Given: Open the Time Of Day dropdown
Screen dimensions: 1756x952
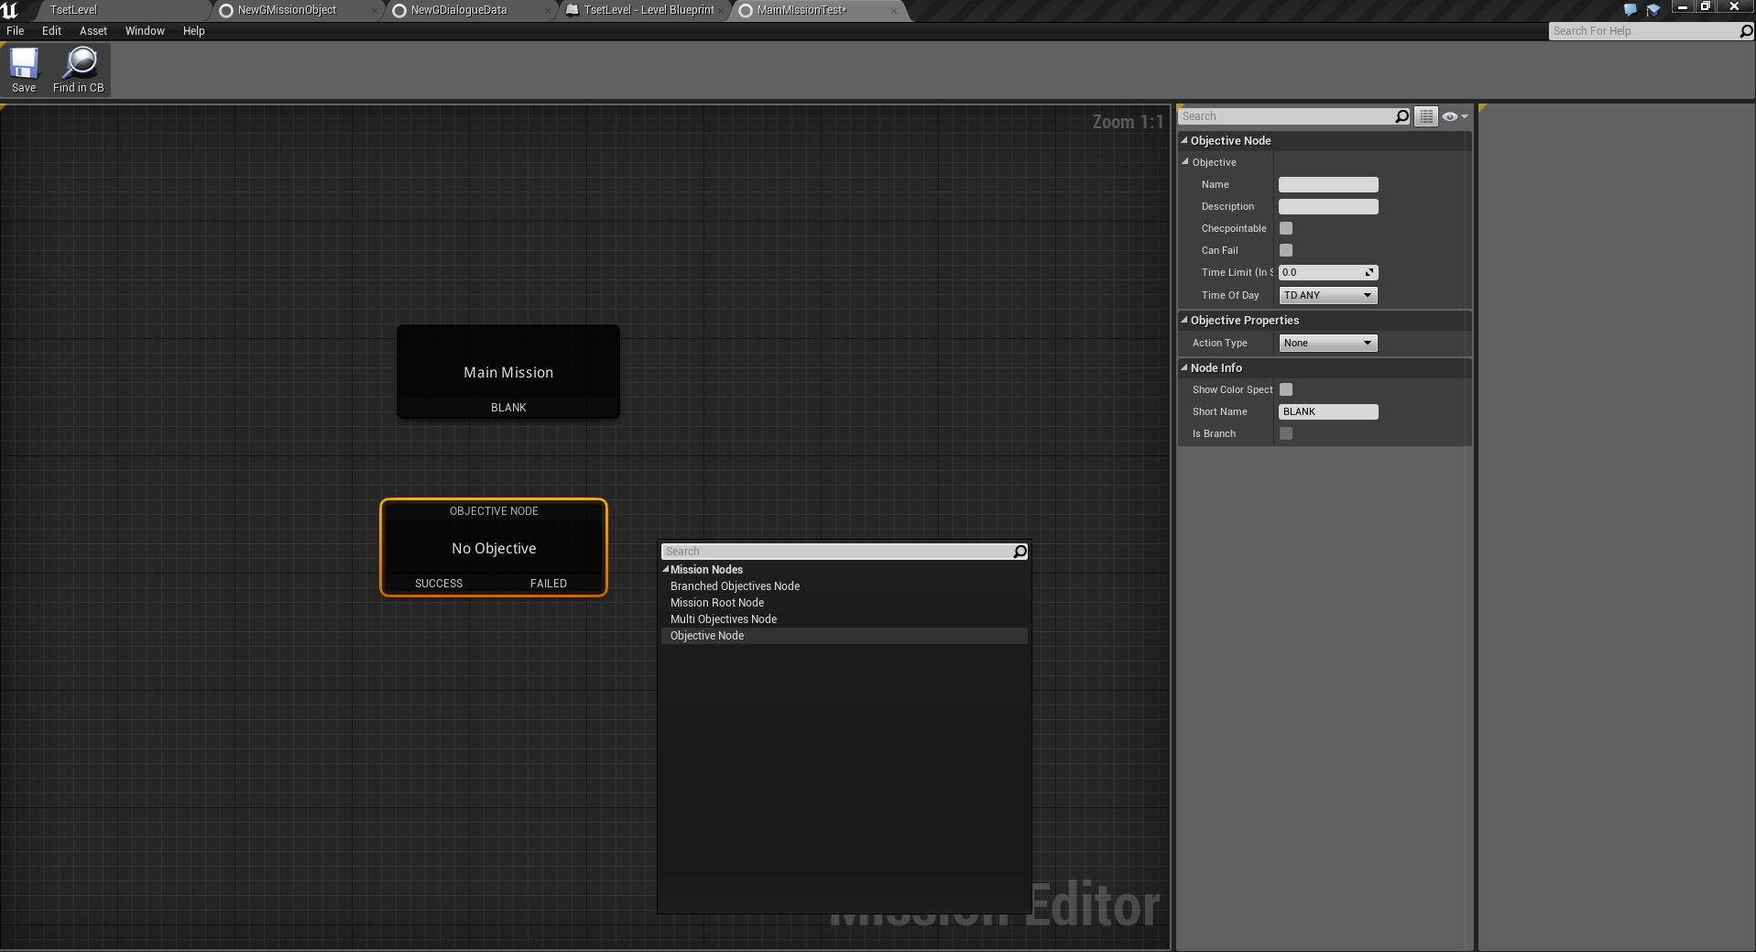Looking at the screenshot, I should tap(1328, 295).
